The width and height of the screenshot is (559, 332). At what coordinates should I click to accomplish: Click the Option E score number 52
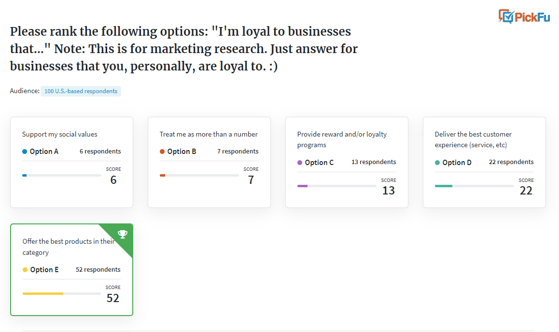[x=112, y=298]
